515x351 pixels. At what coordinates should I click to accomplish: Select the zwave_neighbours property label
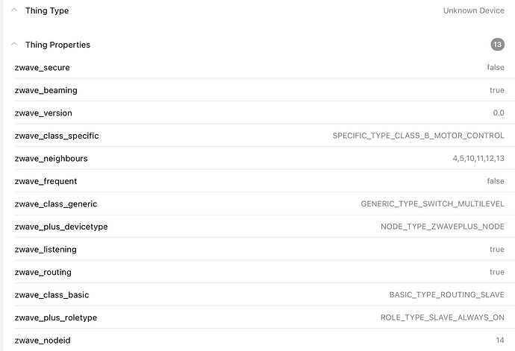pyautogui.click(x=51, y=159)
